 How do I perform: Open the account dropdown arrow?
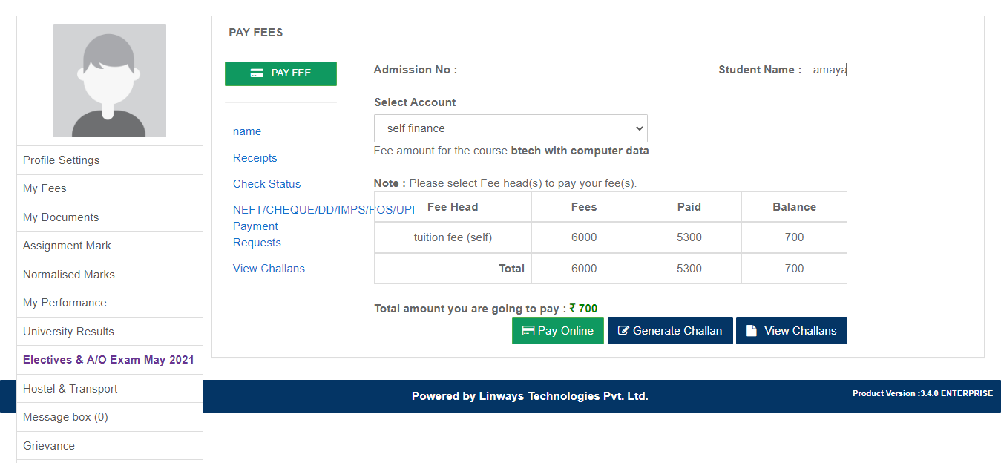(639, 128)
